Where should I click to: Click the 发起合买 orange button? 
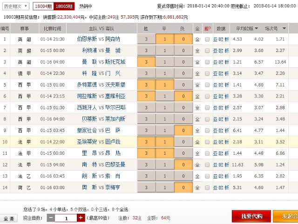point(285,216)
